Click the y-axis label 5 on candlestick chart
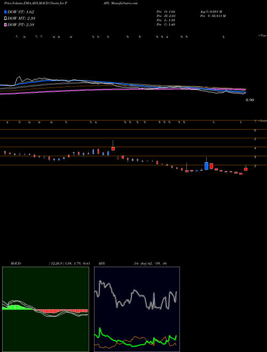Screen dimensions: 267x352 (255, 139)
